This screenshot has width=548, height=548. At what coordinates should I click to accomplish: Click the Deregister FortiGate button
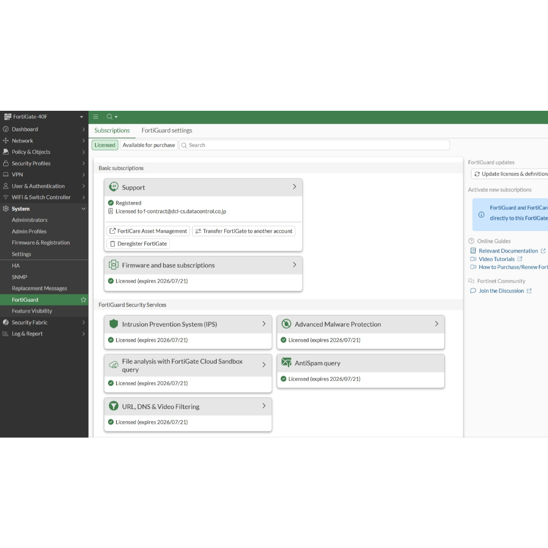[x=138, y=243]
